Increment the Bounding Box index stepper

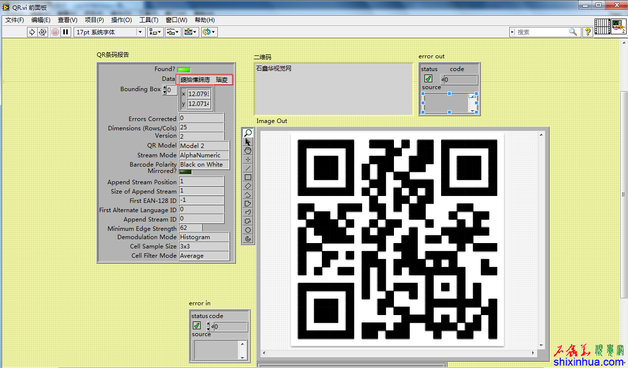pos(164,88)
